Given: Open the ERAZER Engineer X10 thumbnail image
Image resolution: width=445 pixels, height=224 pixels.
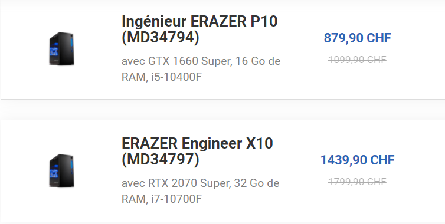Looking at the screenshot, I should [x=61, y=170].
